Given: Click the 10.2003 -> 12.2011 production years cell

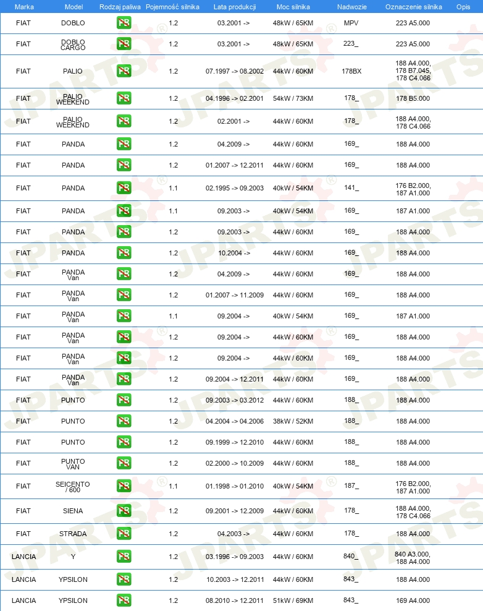Looking at the screenshot, I should pyautogui.click(x=235, y=579).
